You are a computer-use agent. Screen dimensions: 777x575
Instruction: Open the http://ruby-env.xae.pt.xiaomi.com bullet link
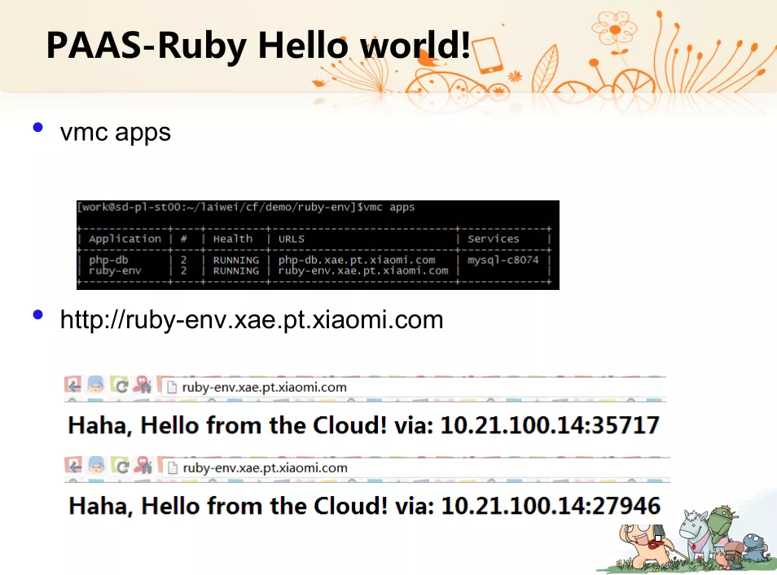point(252,320)
